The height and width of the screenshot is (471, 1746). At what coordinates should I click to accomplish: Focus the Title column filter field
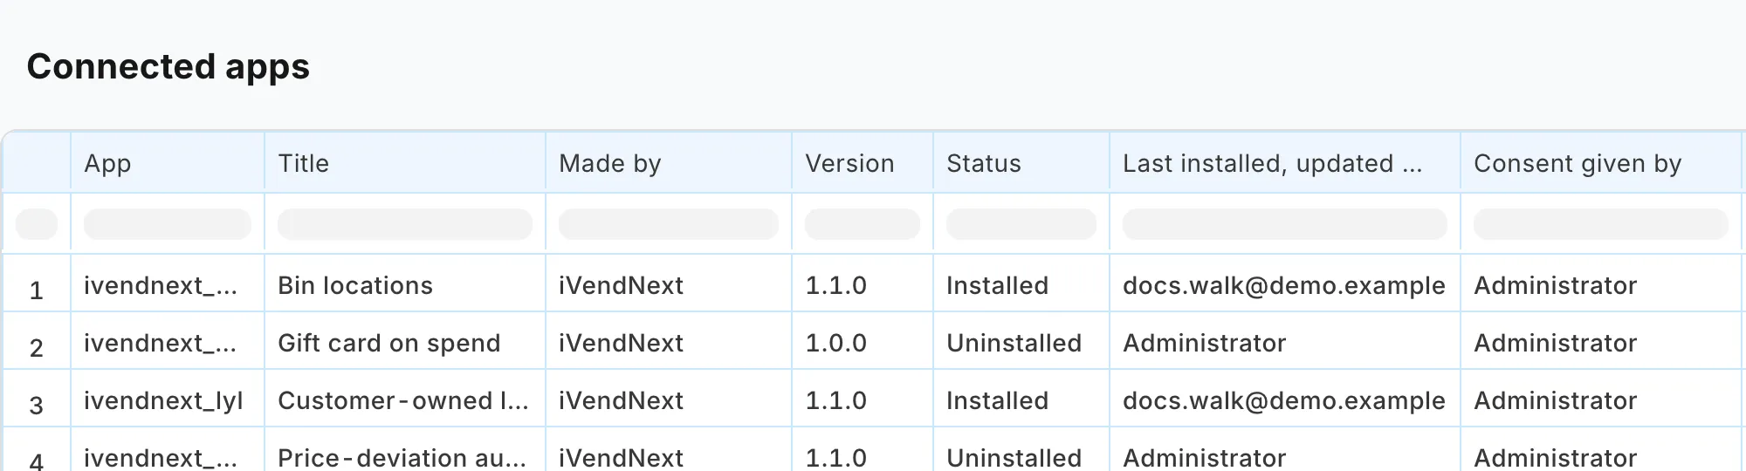[405, 224]
